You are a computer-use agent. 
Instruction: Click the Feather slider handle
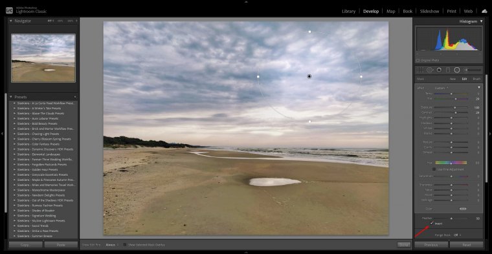tap(451, 218)
